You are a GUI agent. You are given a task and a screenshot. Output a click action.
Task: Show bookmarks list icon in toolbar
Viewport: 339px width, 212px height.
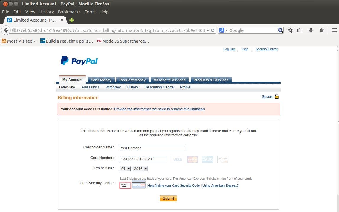click(299, 30)
